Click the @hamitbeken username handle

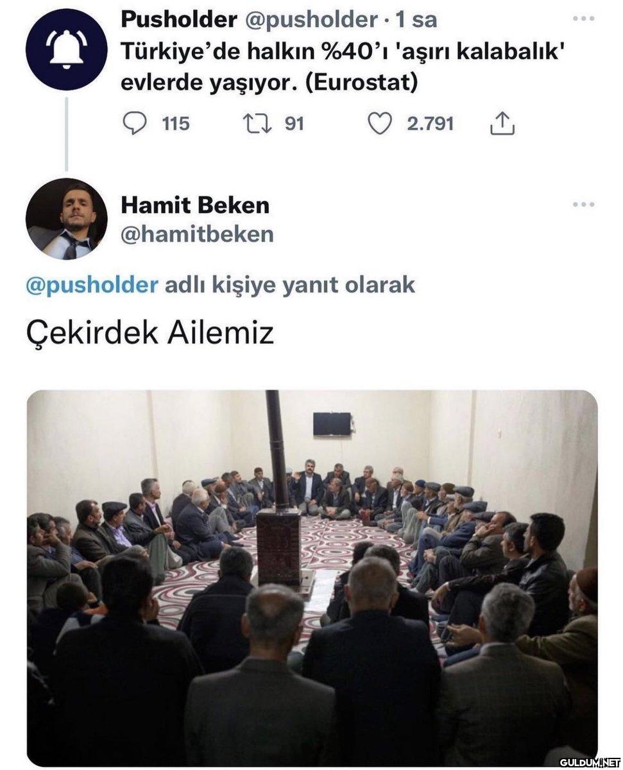197,234
